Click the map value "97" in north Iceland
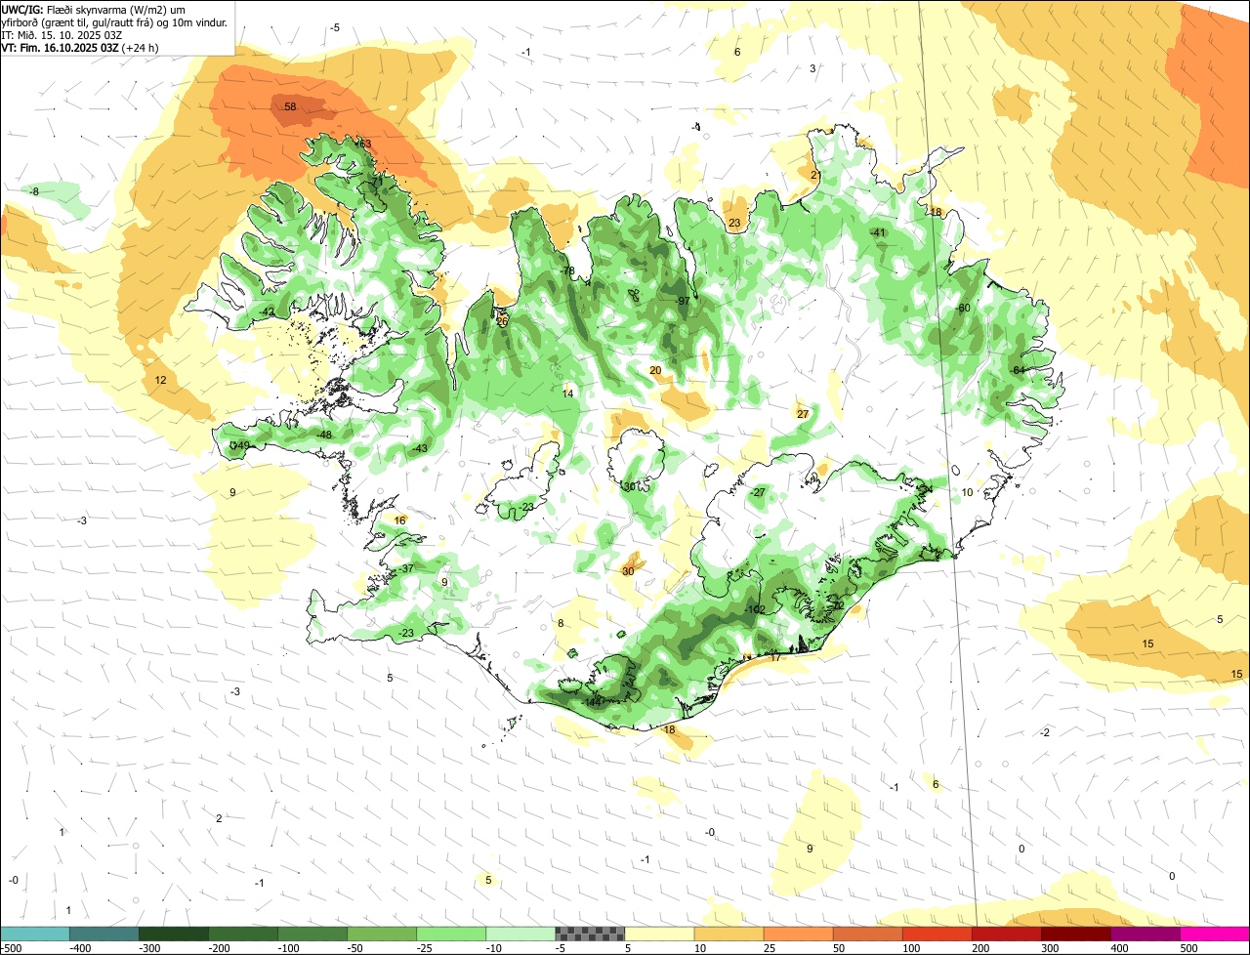The image size is (1250, 955). (684, 301)
